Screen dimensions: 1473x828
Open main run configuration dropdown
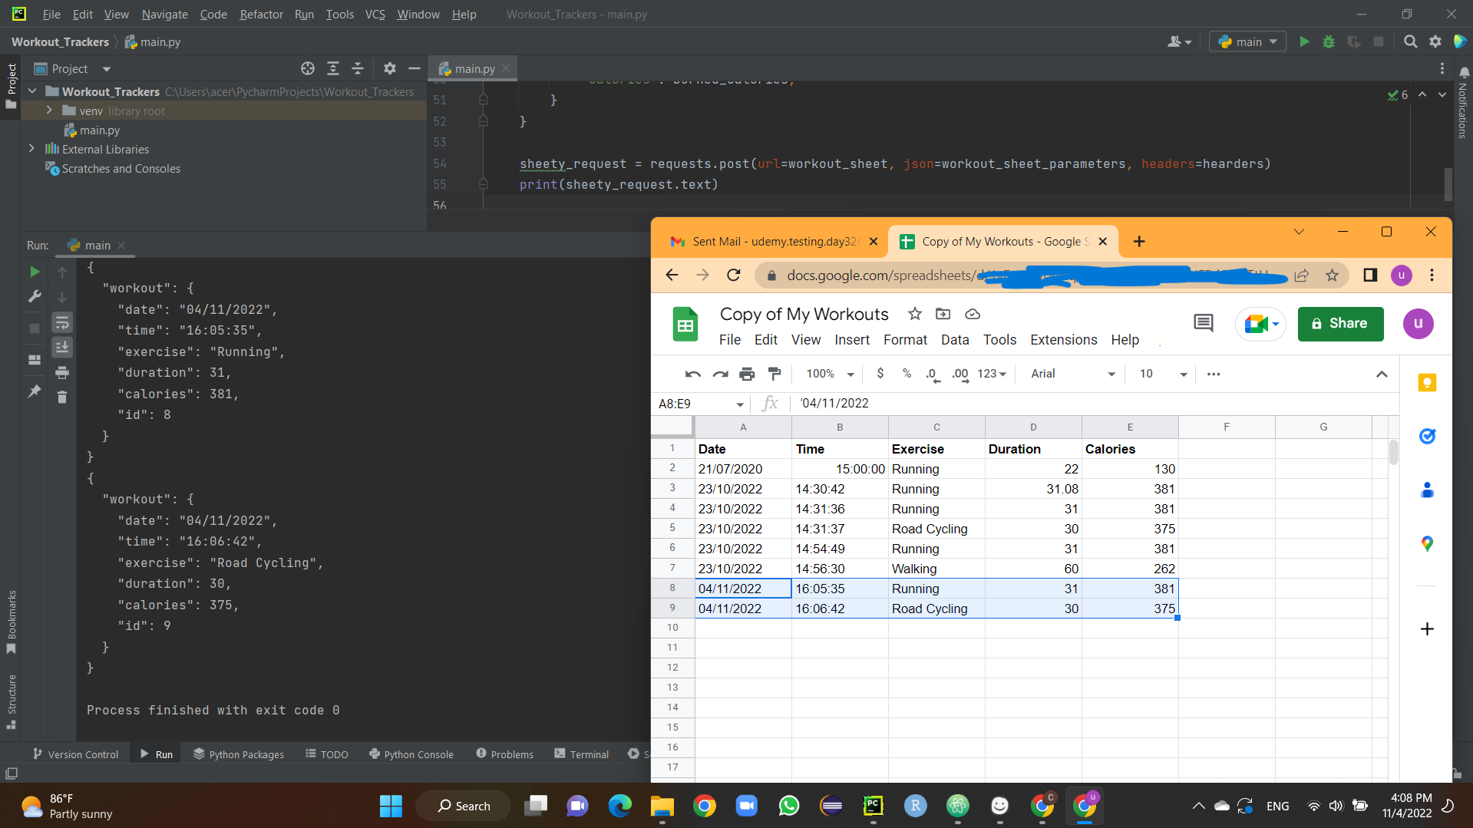click(x=1247, y=41)
